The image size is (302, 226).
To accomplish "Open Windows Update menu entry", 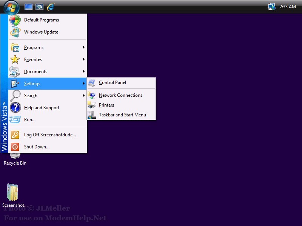I will click(x=48, y=32).
